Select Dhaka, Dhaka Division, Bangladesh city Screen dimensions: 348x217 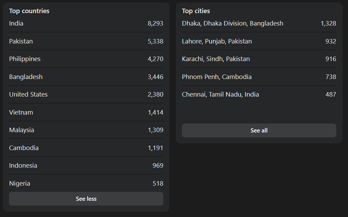point(259,23)
